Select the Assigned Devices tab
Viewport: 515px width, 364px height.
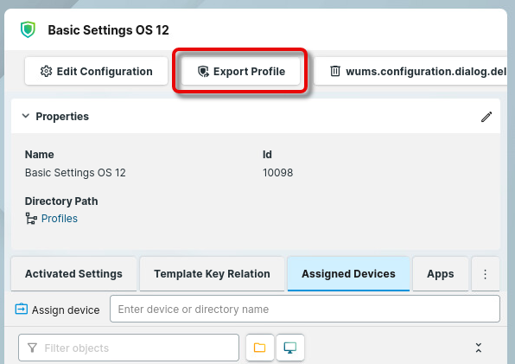click(x=348, y=274)
